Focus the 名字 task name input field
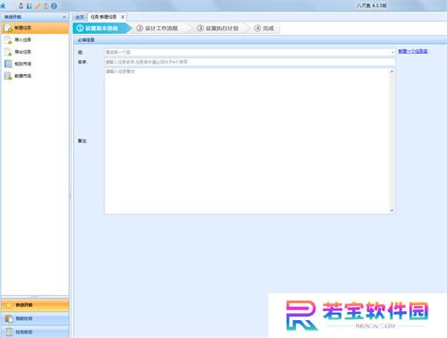The width and height of the screenshot is (447, 338). [249, 62]
